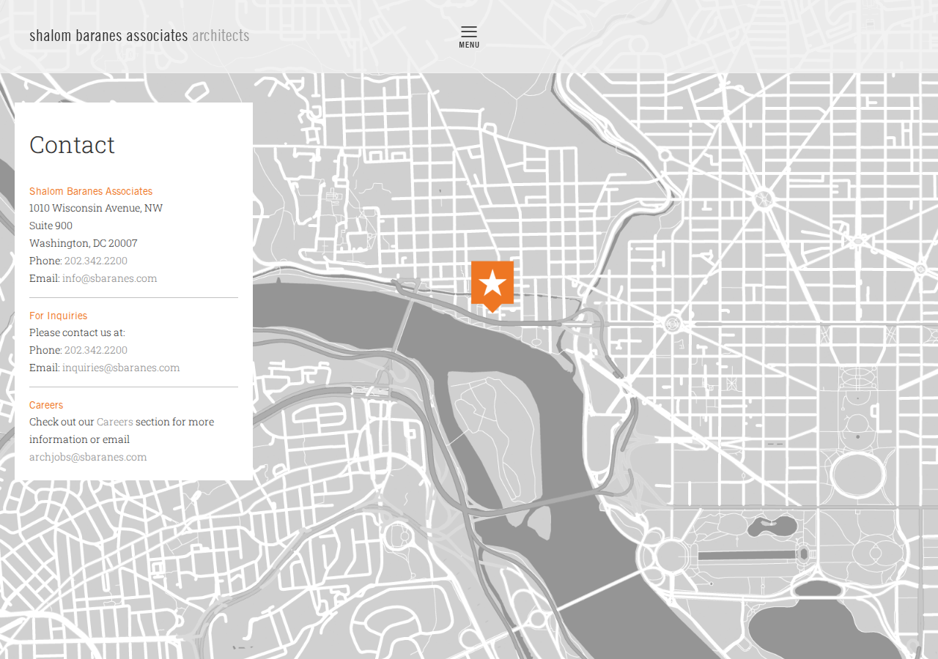Select the text 'Please contact us at:'
Screen dimensions: 938x659
pos(78,332)
